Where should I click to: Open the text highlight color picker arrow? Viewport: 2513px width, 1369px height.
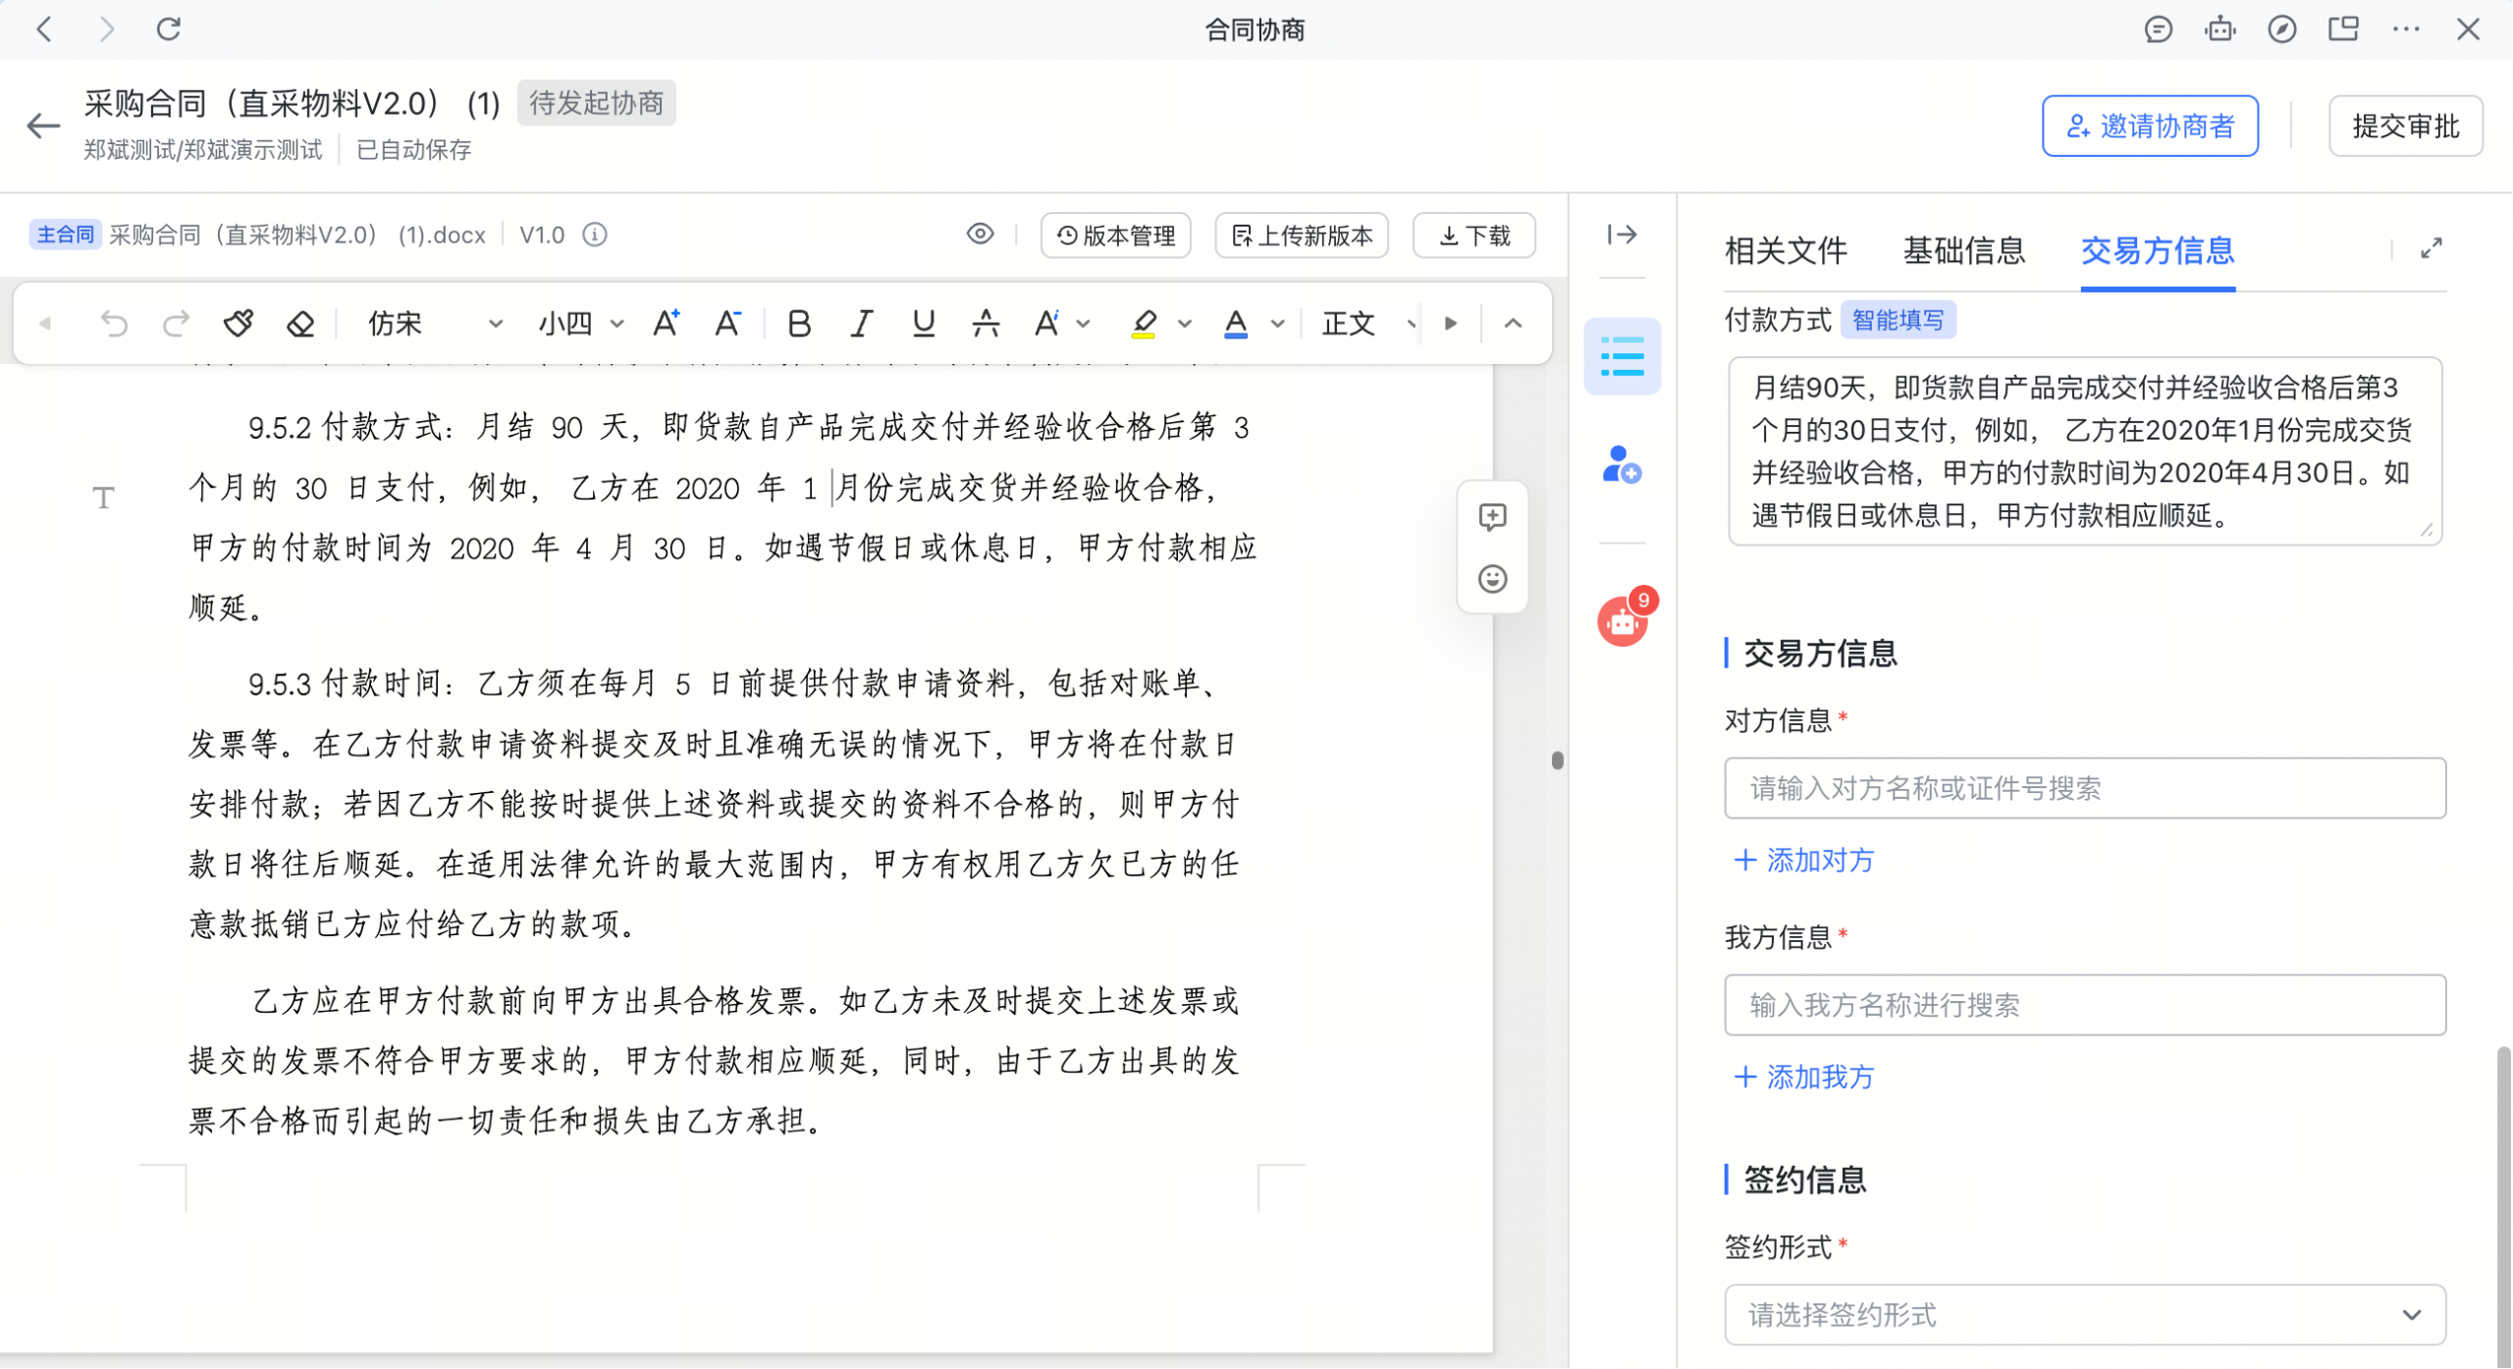tap(1185, 323)
